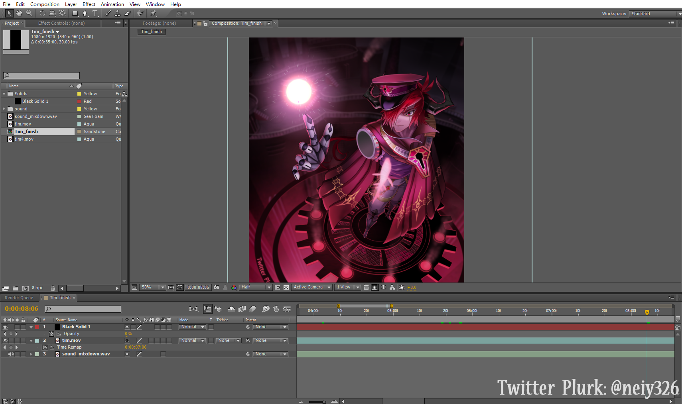
Task: Select the Horizontal Type tool
Action: coord(95,14)
